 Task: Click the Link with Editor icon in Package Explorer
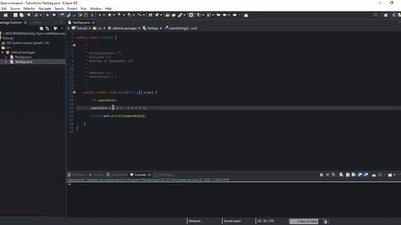48,28
